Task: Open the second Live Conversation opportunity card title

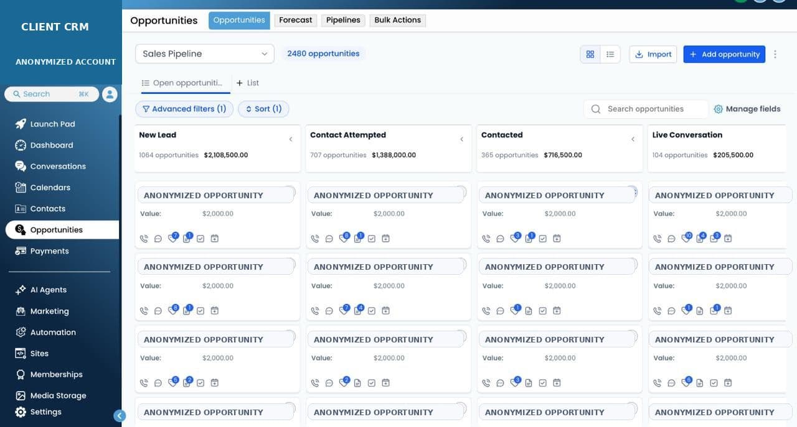Action: (x=720, y=267)
